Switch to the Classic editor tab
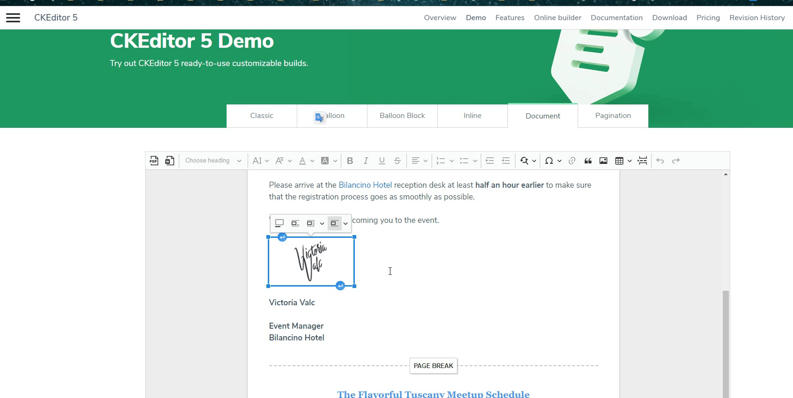This screenshot has height=398, width=793. [x=262, y=116]
